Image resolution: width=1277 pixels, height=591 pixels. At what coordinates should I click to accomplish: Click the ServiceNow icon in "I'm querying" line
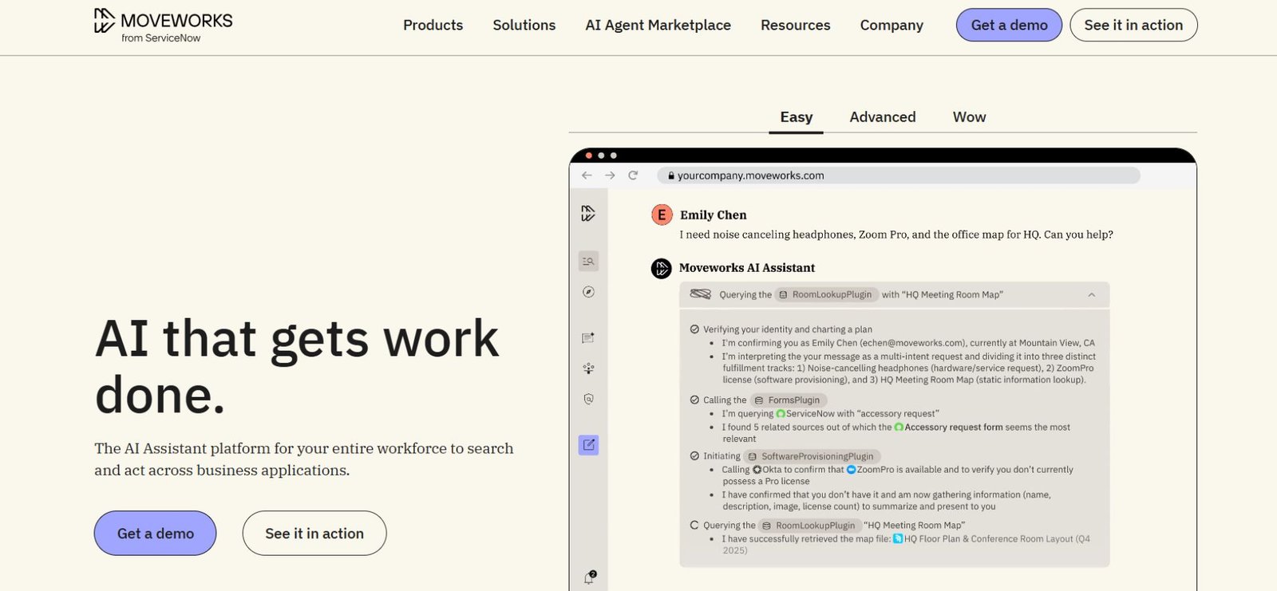pyautogui.click(x=781, y=414)
